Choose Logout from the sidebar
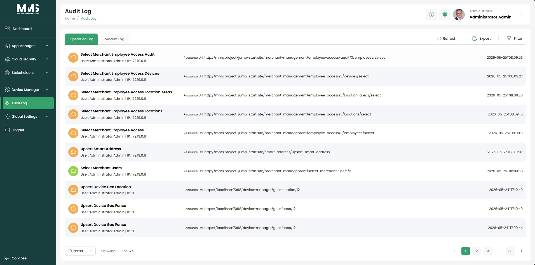The image size is (535, 265). pyautogui.click(x=28, y=130)
